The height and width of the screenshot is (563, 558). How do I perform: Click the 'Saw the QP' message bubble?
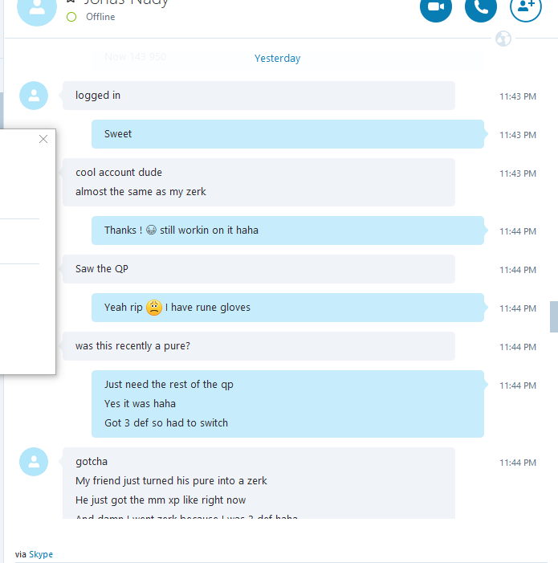[259, 269]
